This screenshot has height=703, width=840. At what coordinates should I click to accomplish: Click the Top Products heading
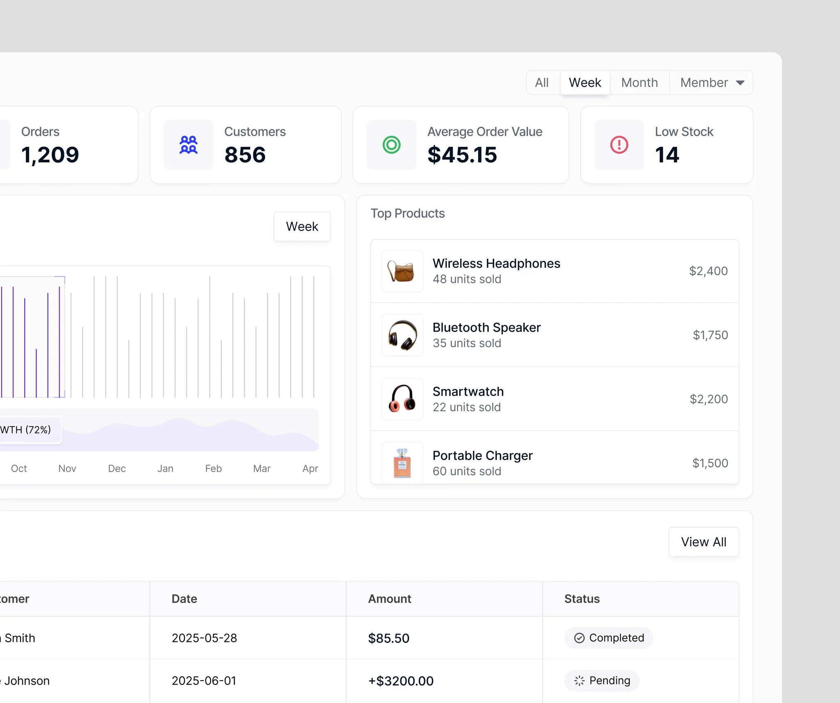pos(408,213)
